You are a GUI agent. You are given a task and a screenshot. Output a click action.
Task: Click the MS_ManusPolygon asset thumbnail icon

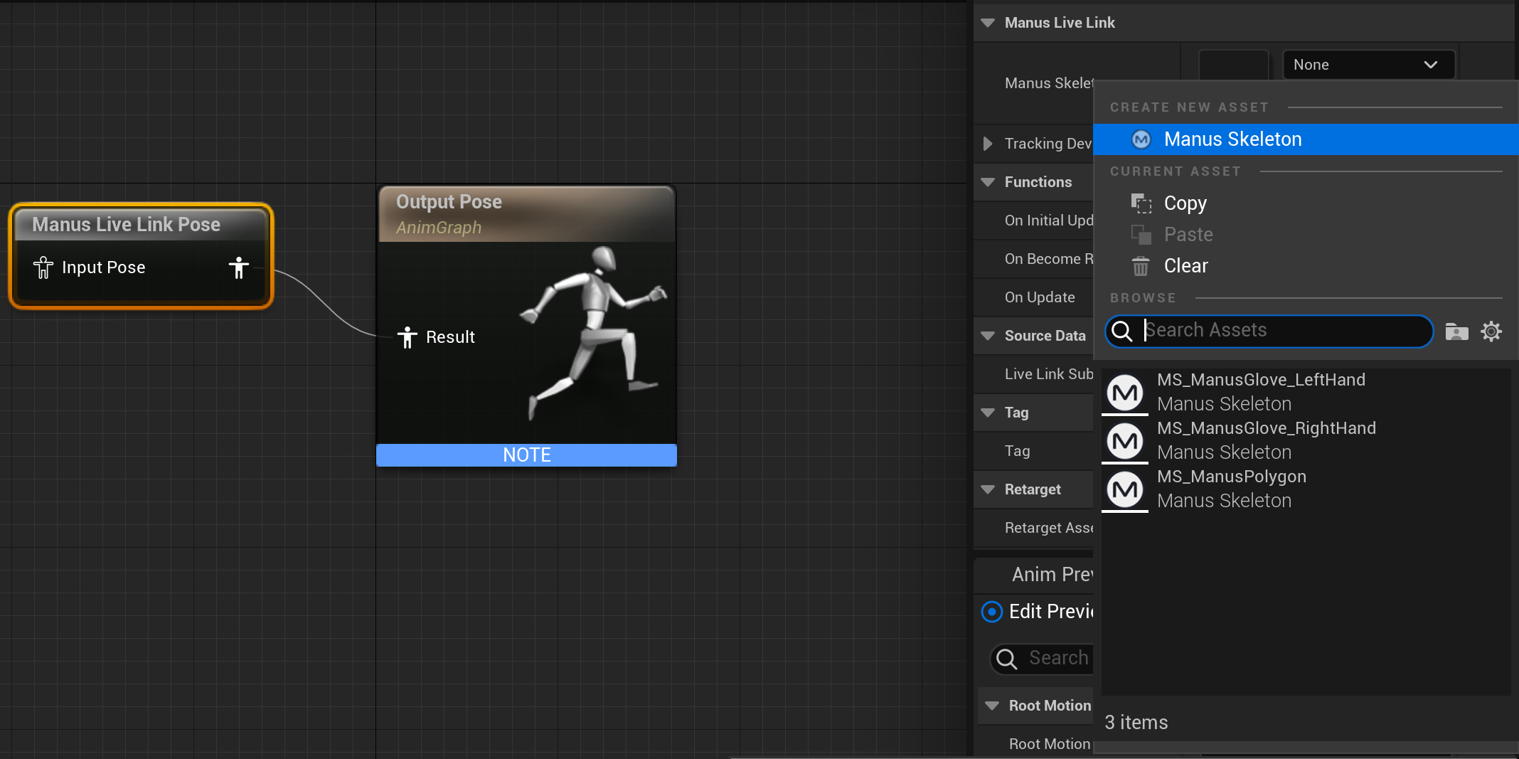pos(1125,489)
